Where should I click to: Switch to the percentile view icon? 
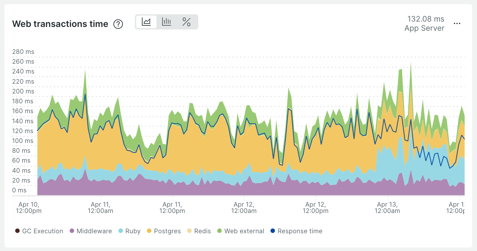tap(187, 22)
